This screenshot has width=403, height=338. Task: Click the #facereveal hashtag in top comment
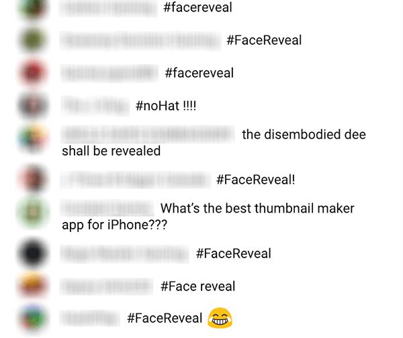[197, 7]
